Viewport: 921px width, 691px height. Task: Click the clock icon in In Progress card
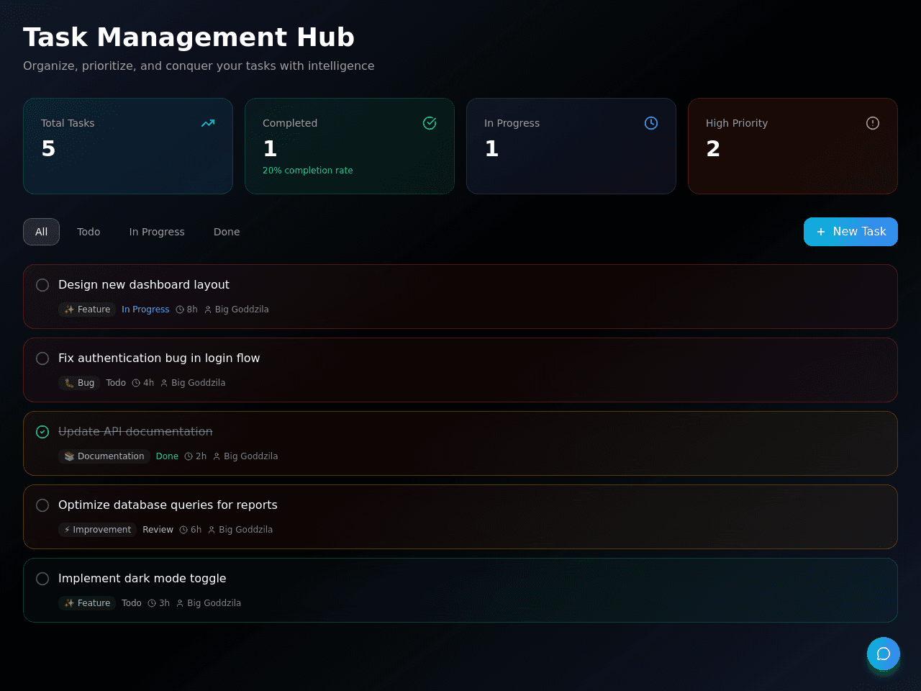click(x=651, y=123)
